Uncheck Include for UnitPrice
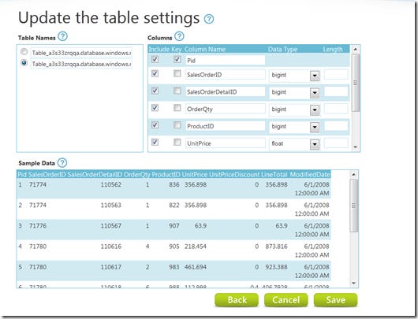Image resolution: width=418 pixels, height=319 pixels. click(155, 142)
